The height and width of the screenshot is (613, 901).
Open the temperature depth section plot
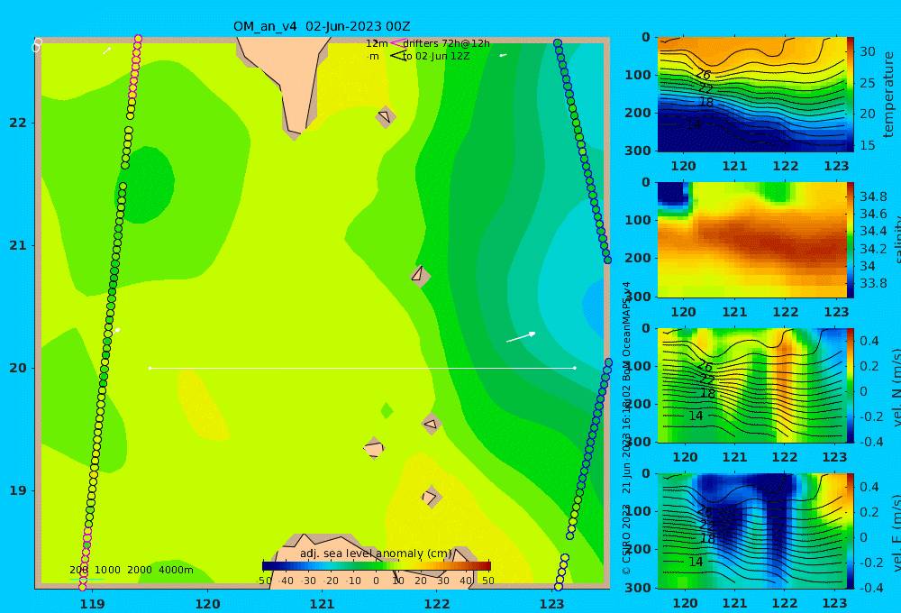751,95
